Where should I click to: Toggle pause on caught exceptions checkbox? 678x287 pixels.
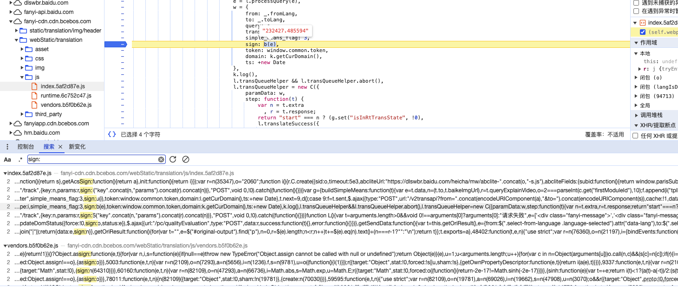pyautogui.click(x=636, y=11)
